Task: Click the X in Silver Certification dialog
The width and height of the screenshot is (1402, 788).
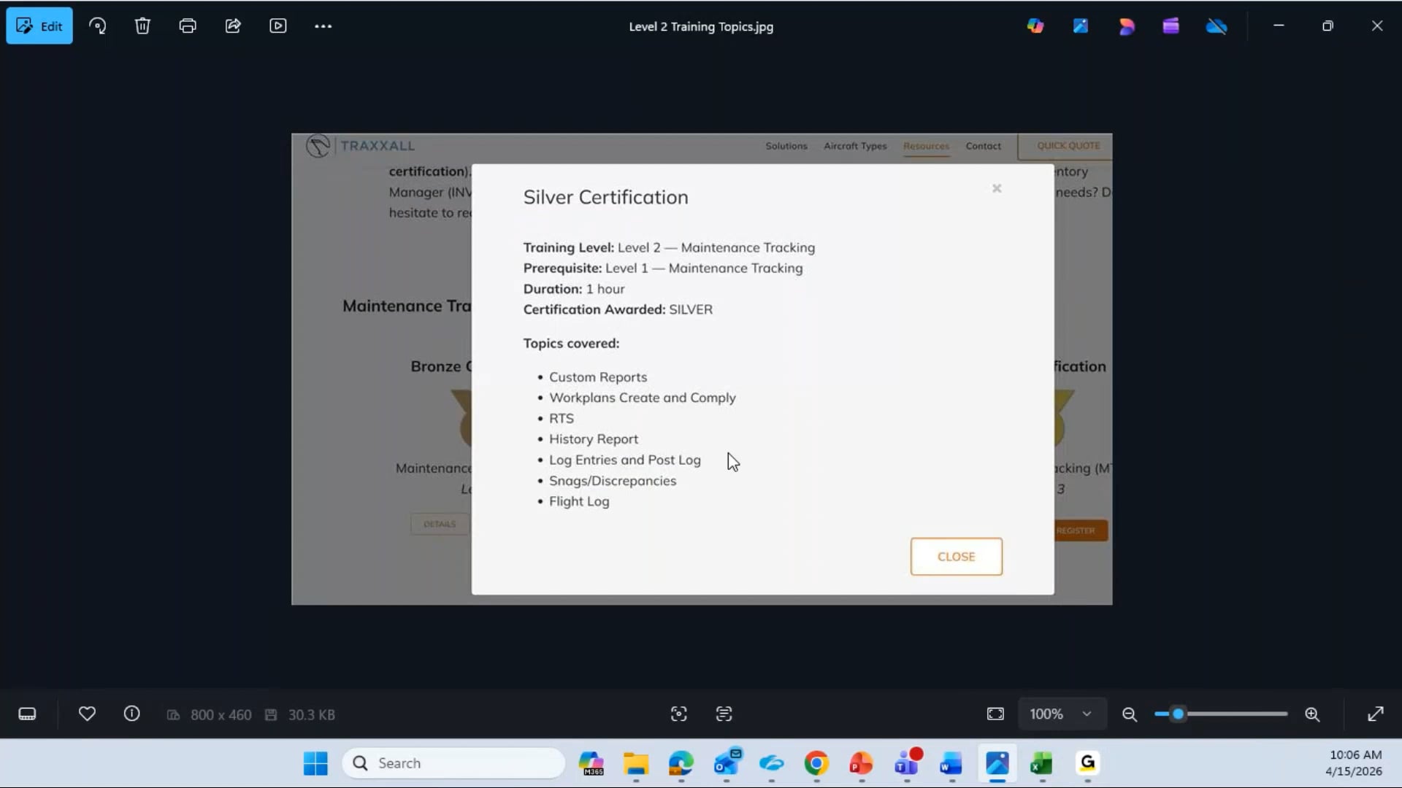Action: tap(997, 189)
